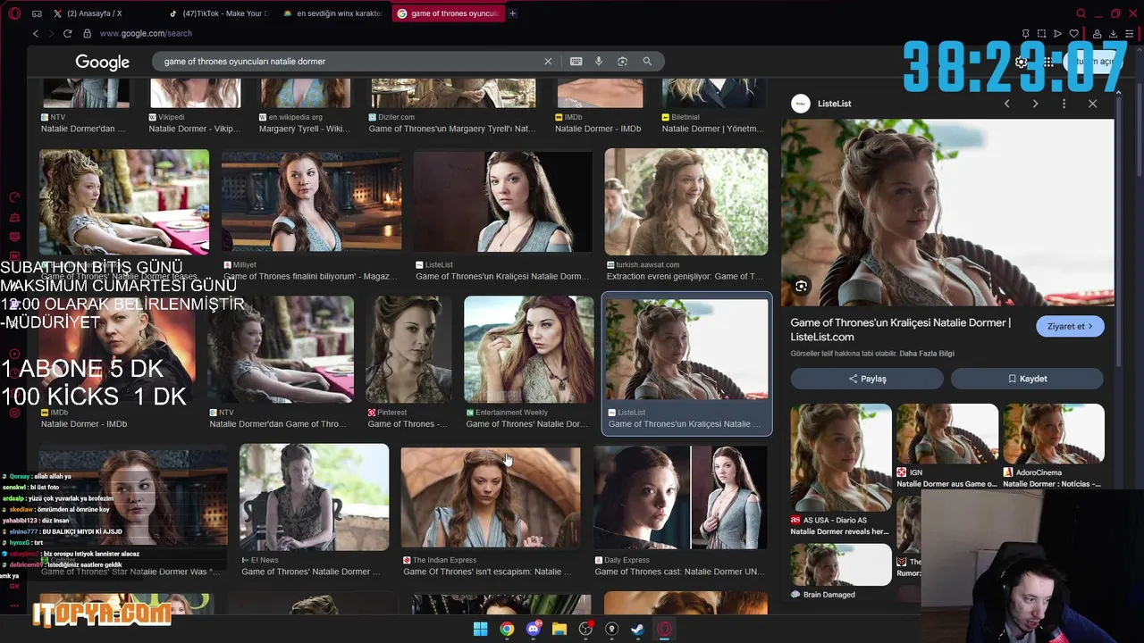
Task: Go back using browser back arrow
Action: tap(36, 33)
